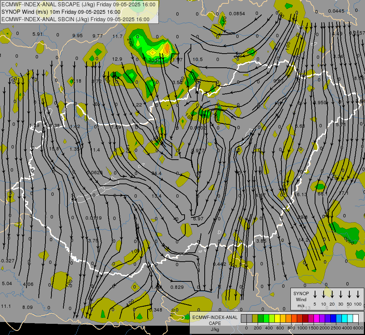This screenshot has height=335, width=365.
Task: Click the 5.91 value on the map
Action: point(38,34)
